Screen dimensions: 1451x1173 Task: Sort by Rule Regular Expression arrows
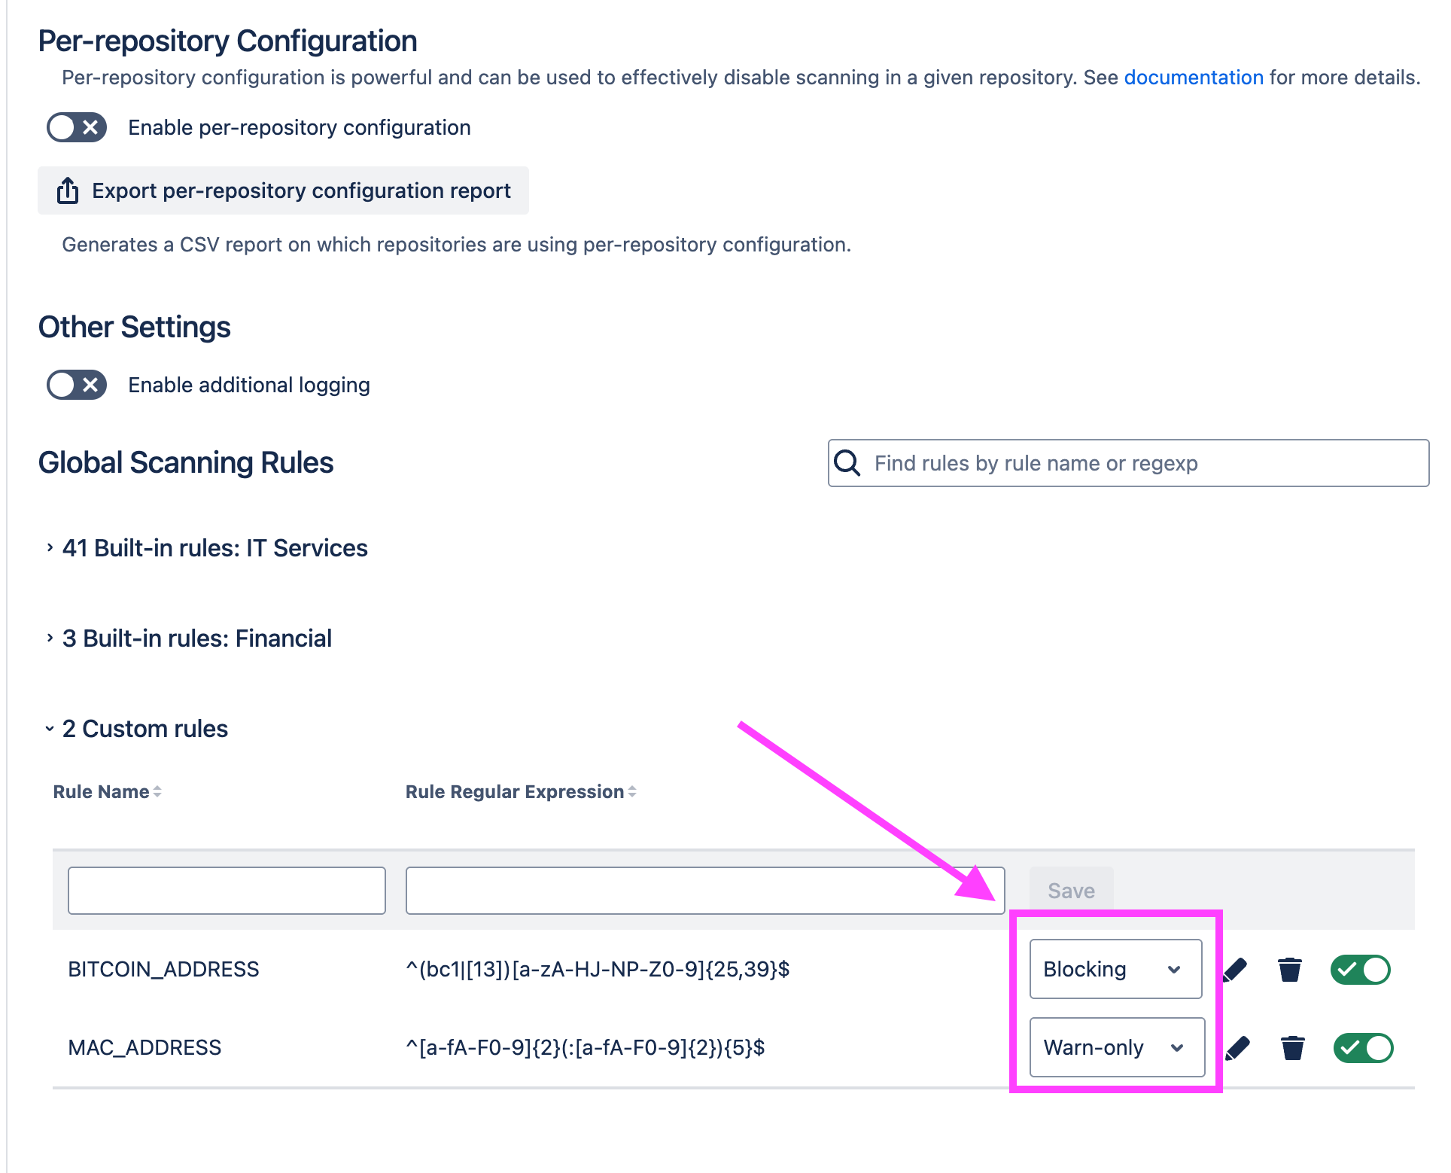click(632, 792)
